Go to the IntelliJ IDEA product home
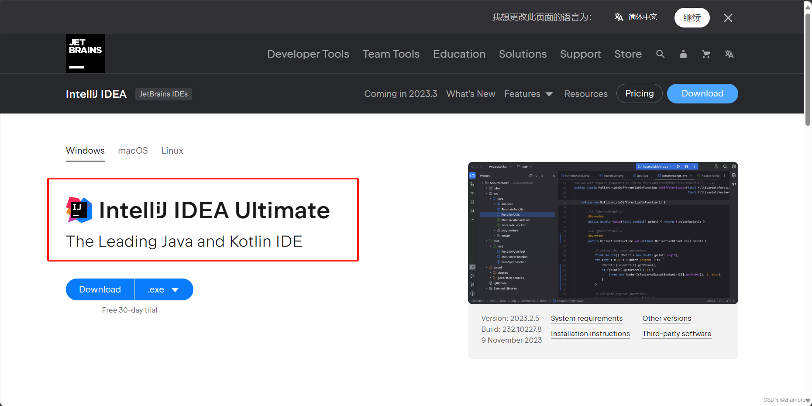The image size is (812, 406). [96, 94]
